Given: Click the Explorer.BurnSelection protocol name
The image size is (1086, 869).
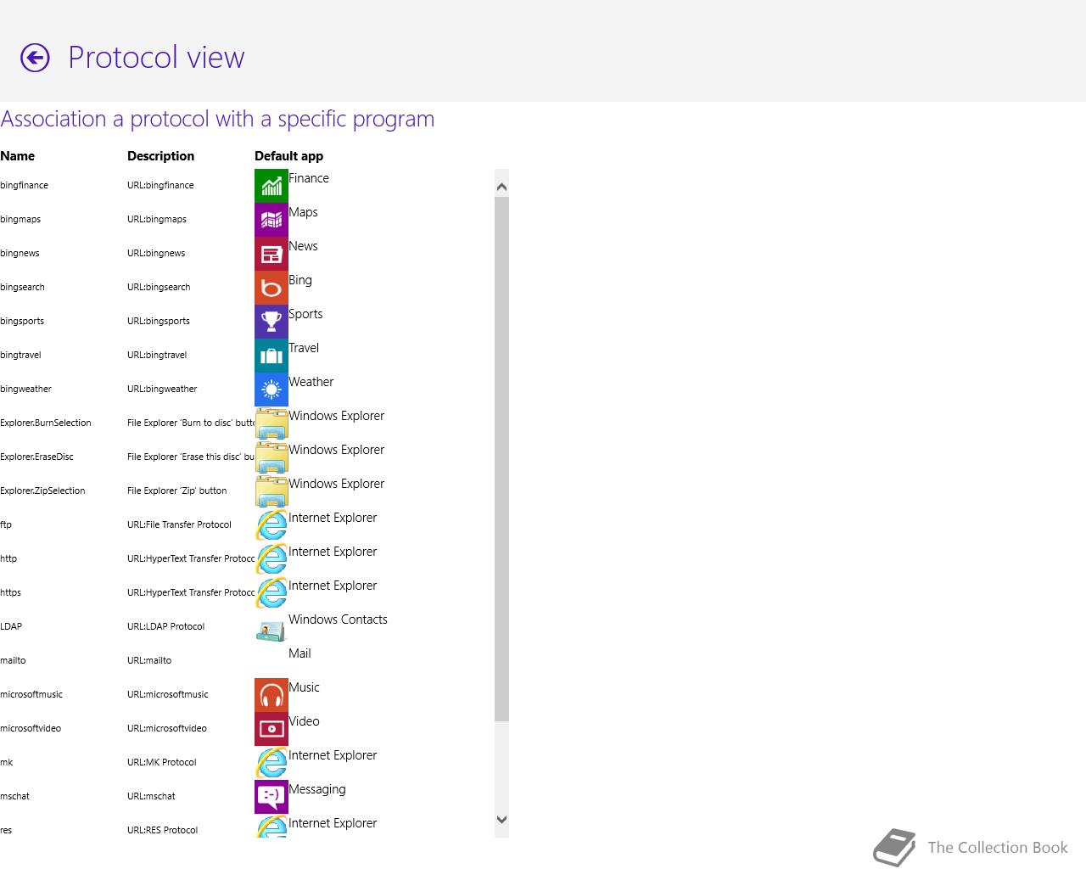Looking at the screenshot, I should coord(46,423).
